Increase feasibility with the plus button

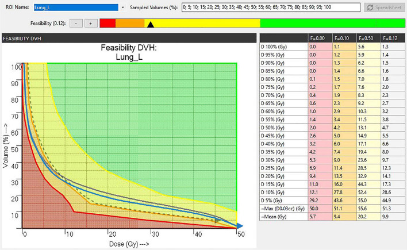pyautogui.click(x=90, y=24)
